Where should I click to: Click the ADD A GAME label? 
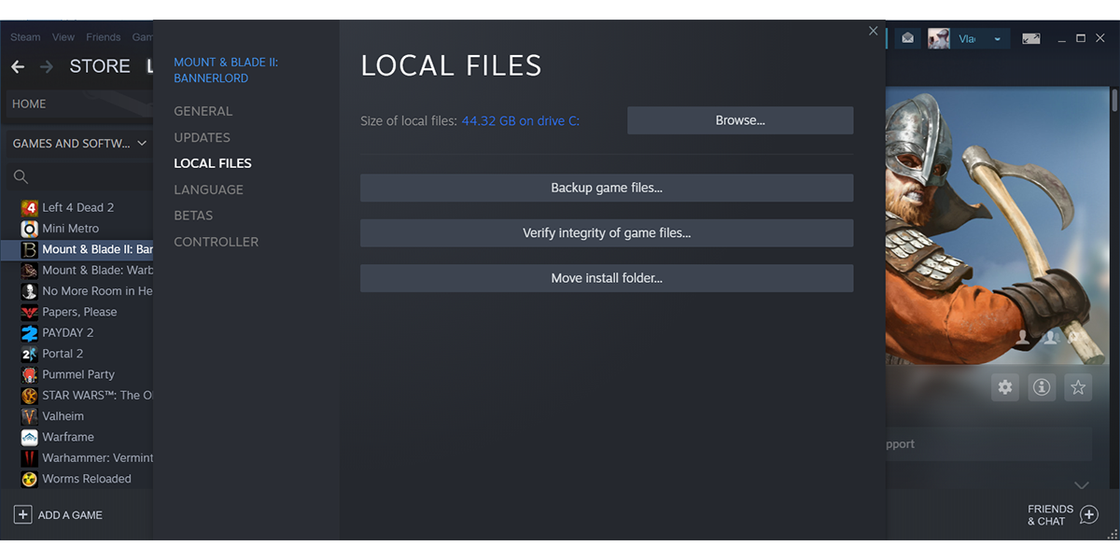tap(70, 515)
